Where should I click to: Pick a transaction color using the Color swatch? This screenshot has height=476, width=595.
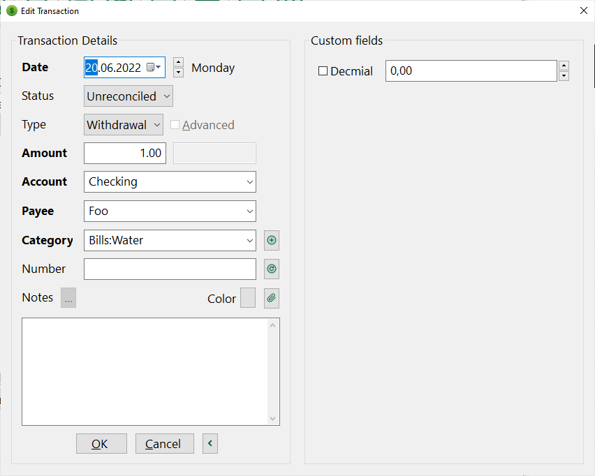click(x=248, y=297)
